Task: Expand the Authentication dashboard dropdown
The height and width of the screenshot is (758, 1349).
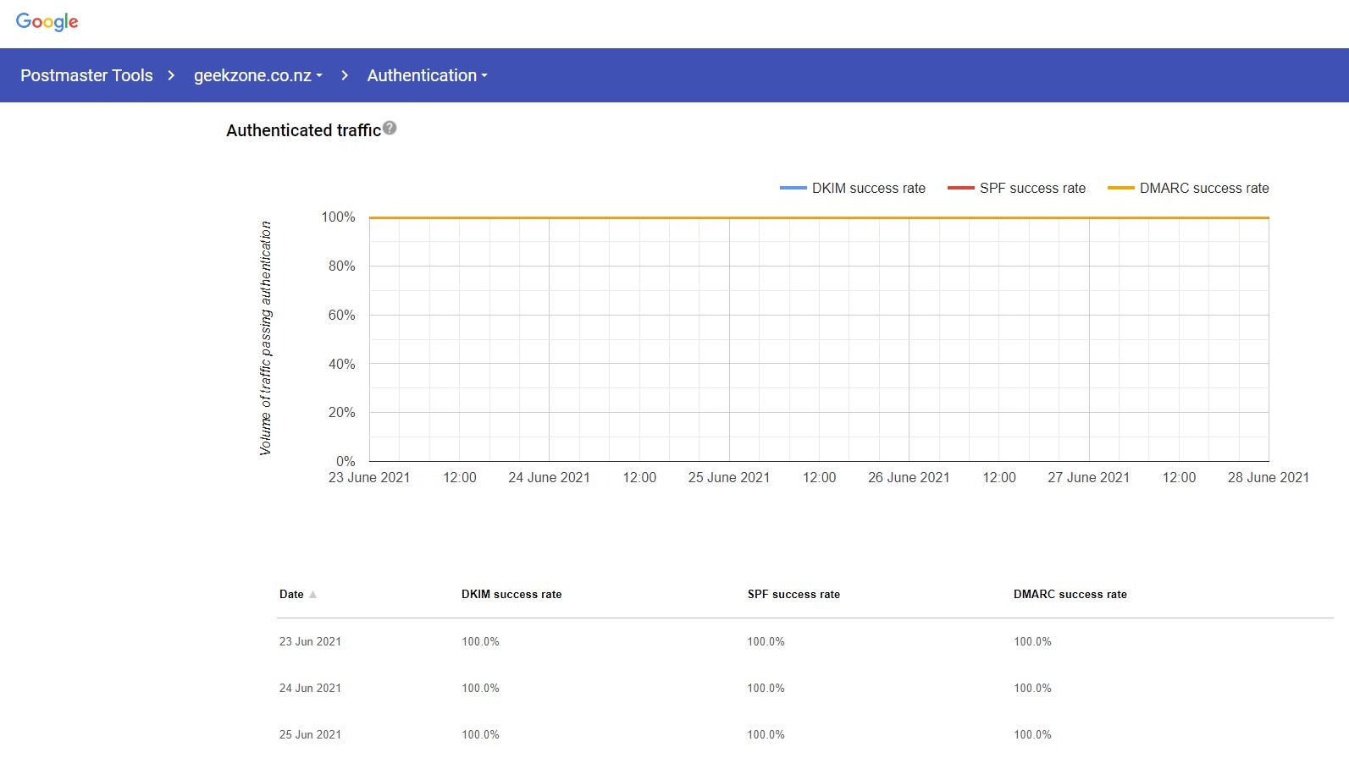Action: (427, 75)
